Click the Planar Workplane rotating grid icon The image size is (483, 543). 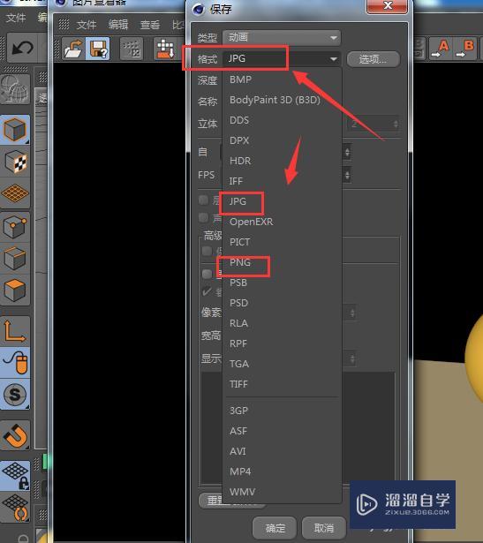click(x=15, y=508)
